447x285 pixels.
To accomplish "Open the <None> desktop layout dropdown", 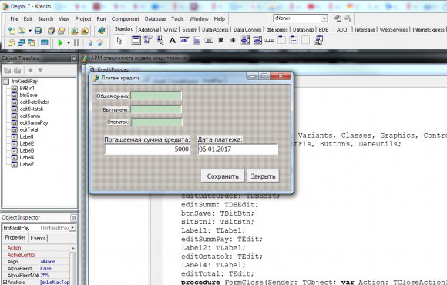I will (324, 18).
